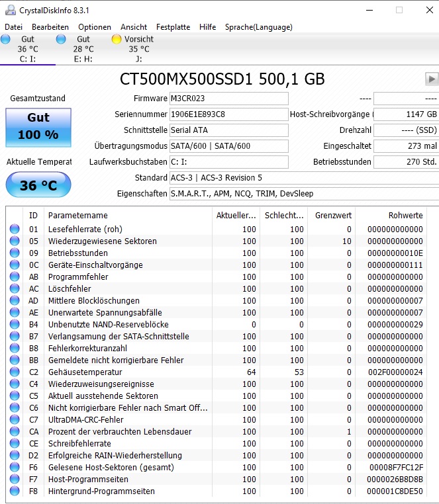
Task: Open the Optionen menu
Action: [95, 27]
